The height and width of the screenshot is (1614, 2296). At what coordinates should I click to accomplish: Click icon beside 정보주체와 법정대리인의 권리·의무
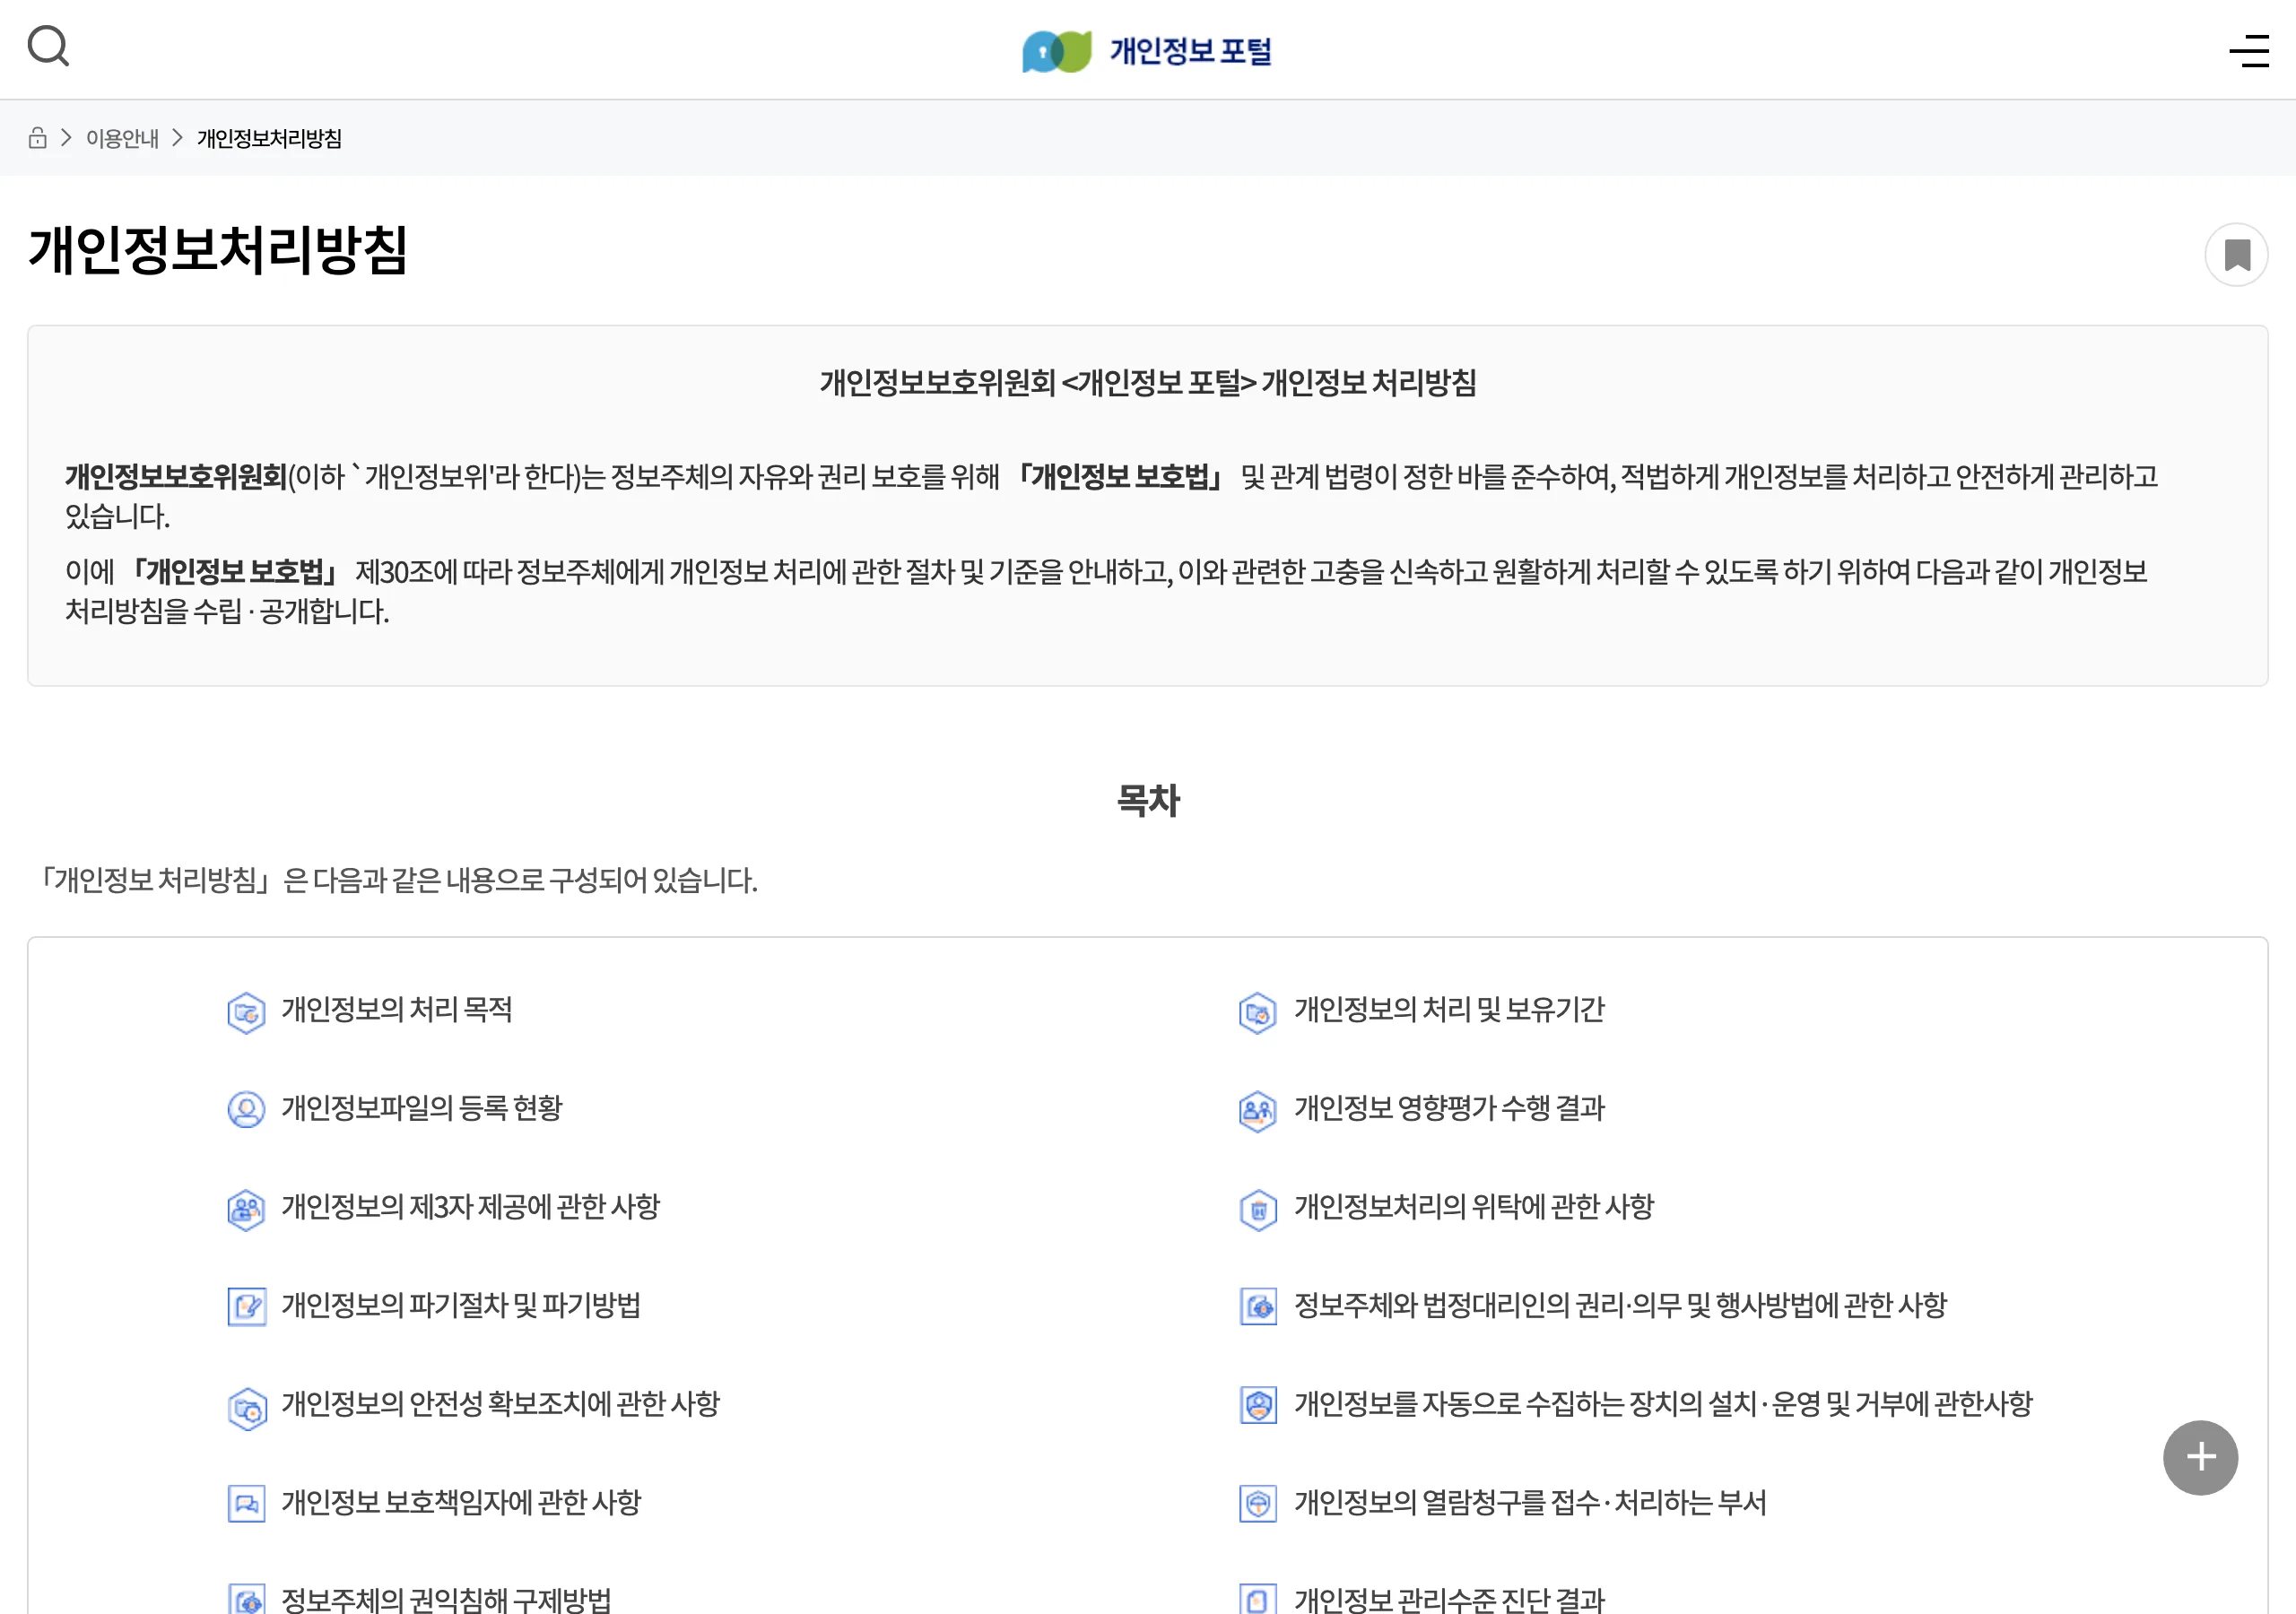tap(1258, 1307)
